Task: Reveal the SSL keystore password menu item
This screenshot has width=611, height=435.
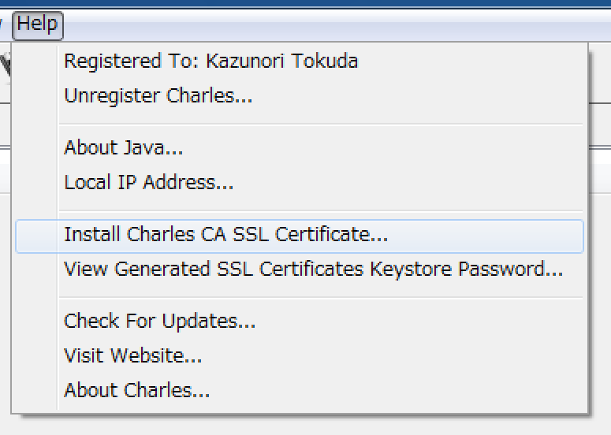Action: tap(300, 269)
